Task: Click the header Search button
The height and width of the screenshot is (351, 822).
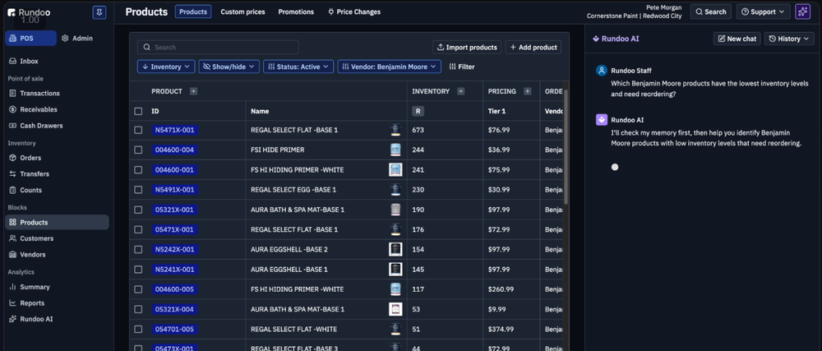Action: point(711,12)
